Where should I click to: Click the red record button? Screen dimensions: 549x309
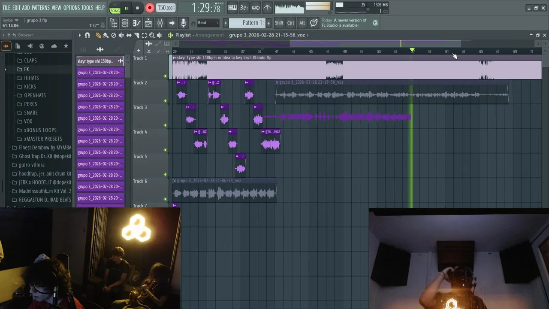coord(150,8)
